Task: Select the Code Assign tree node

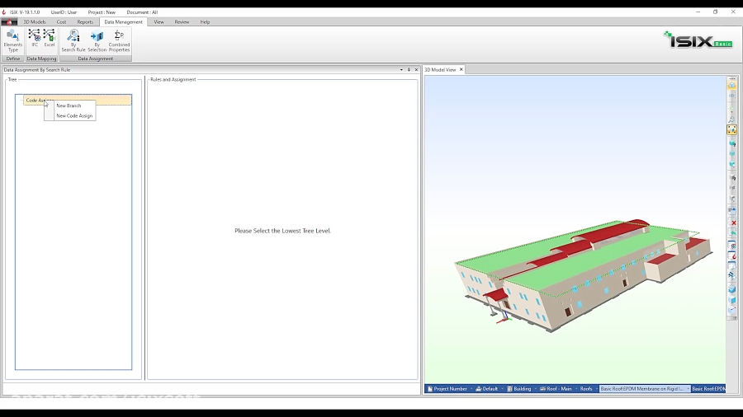Action: coord(38,100)
